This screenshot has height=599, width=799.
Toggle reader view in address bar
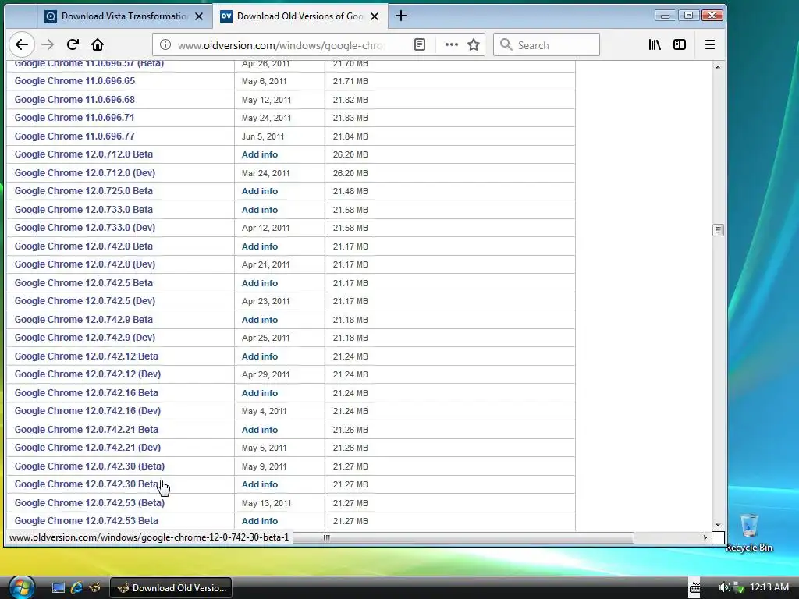click(419, 44)
